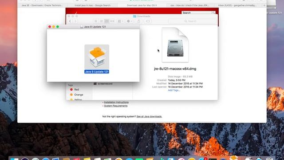Click the Downloads folder icon in title bar

(134, 16)
